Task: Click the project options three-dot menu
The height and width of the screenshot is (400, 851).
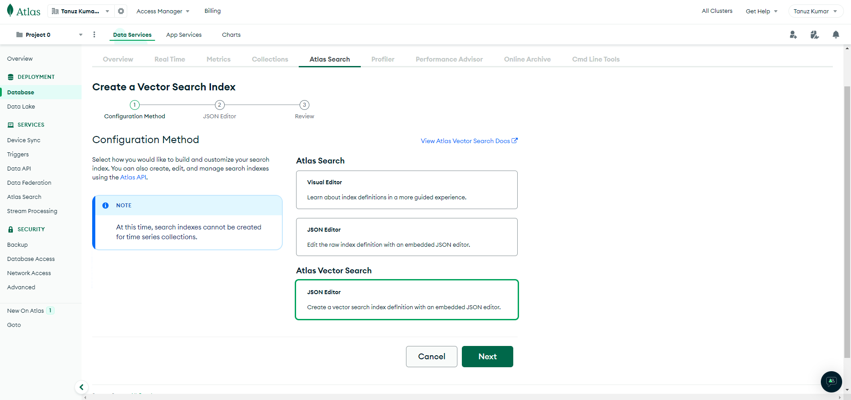Action: (x=94, y=34)
